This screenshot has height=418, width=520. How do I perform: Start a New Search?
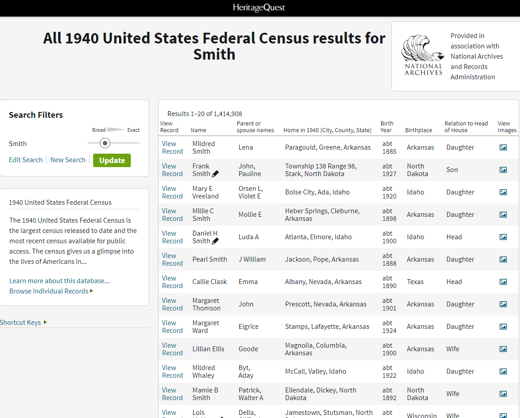point(68,160)
